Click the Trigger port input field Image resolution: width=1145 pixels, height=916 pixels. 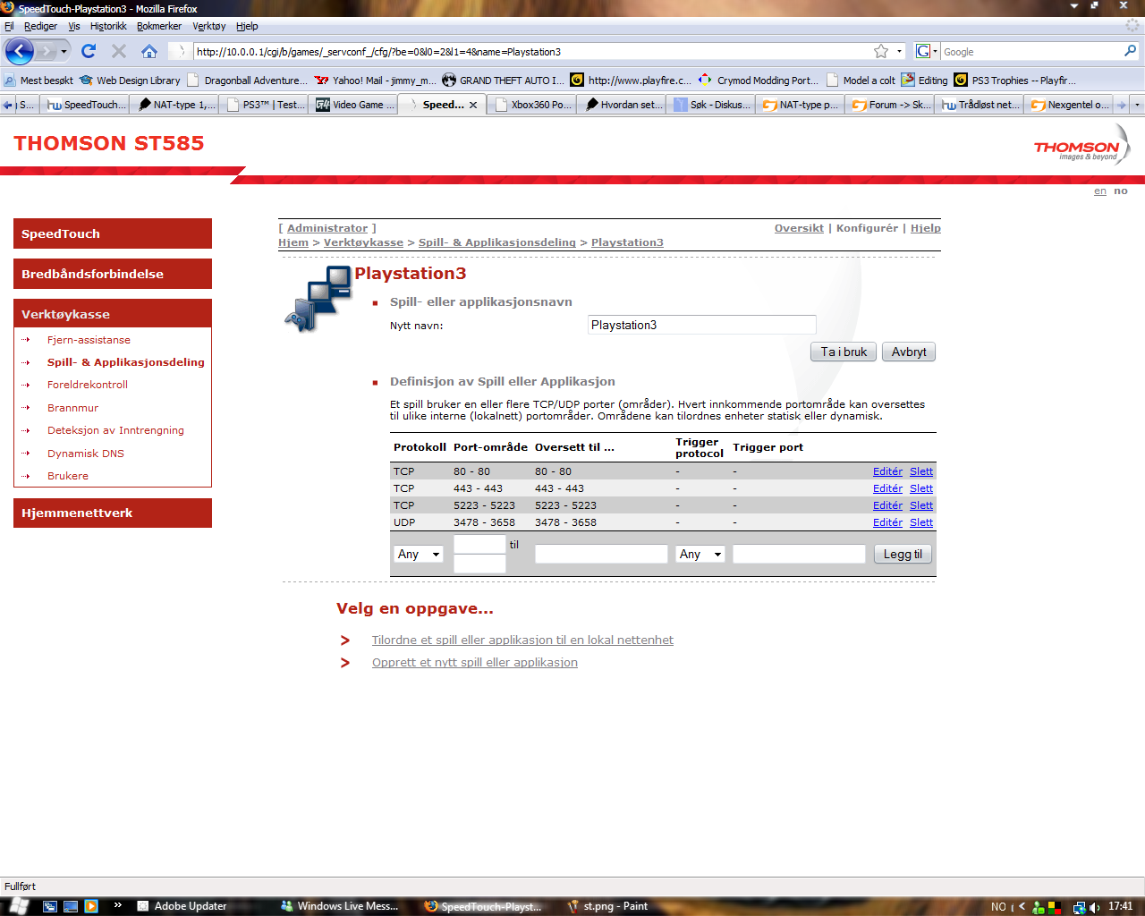coord(799,554)
